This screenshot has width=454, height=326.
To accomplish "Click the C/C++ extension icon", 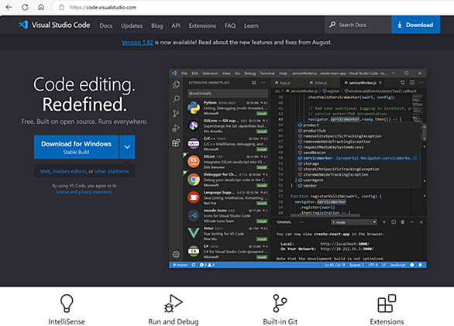I will point(194,143).
